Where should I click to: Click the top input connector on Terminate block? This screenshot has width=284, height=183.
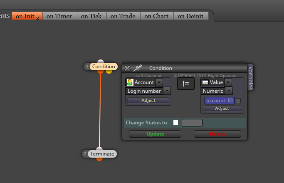tap(99, 149)
